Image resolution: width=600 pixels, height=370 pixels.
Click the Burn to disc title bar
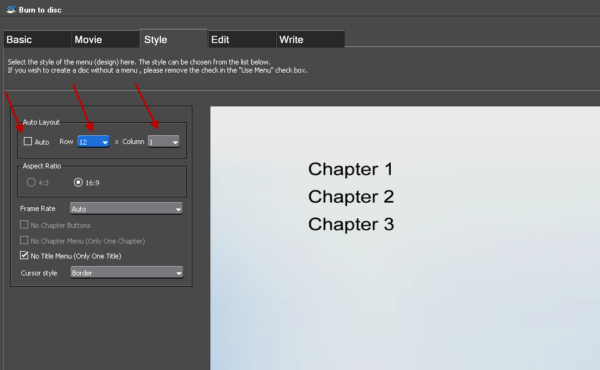(251, 9)
